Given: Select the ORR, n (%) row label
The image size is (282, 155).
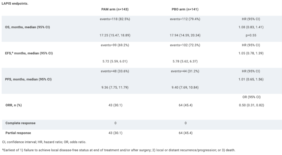Looking at the screenshot, I should (x=14, y=105).
